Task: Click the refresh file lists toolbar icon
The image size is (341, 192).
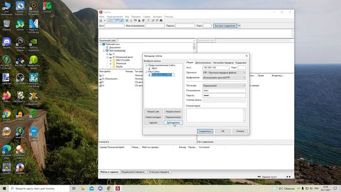Action: (x=127, y=20)
